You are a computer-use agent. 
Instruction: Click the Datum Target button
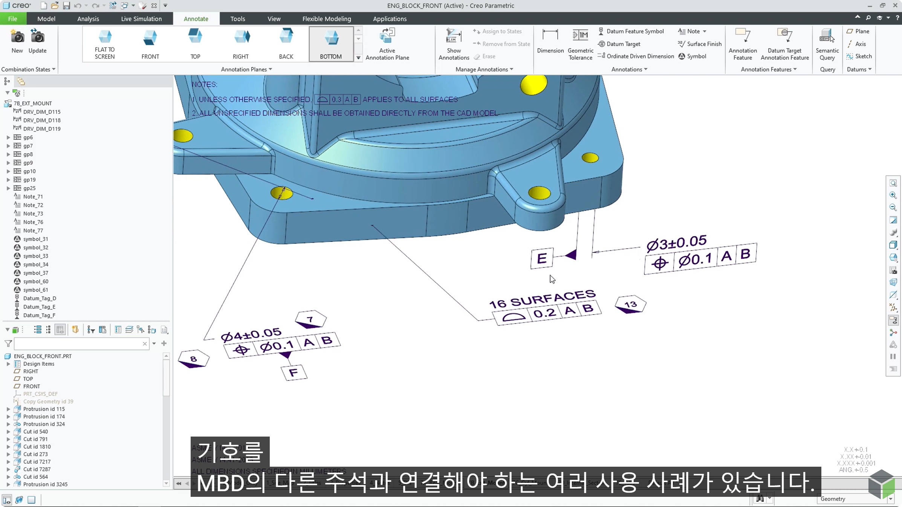point(619,44)
